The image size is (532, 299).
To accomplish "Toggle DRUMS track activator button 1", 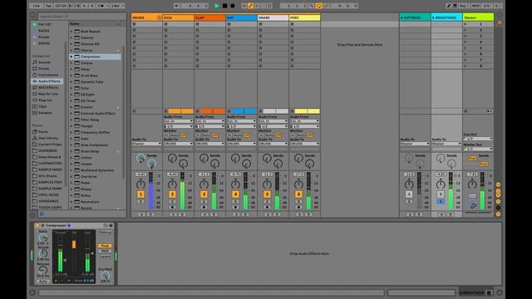I will 140,194.
